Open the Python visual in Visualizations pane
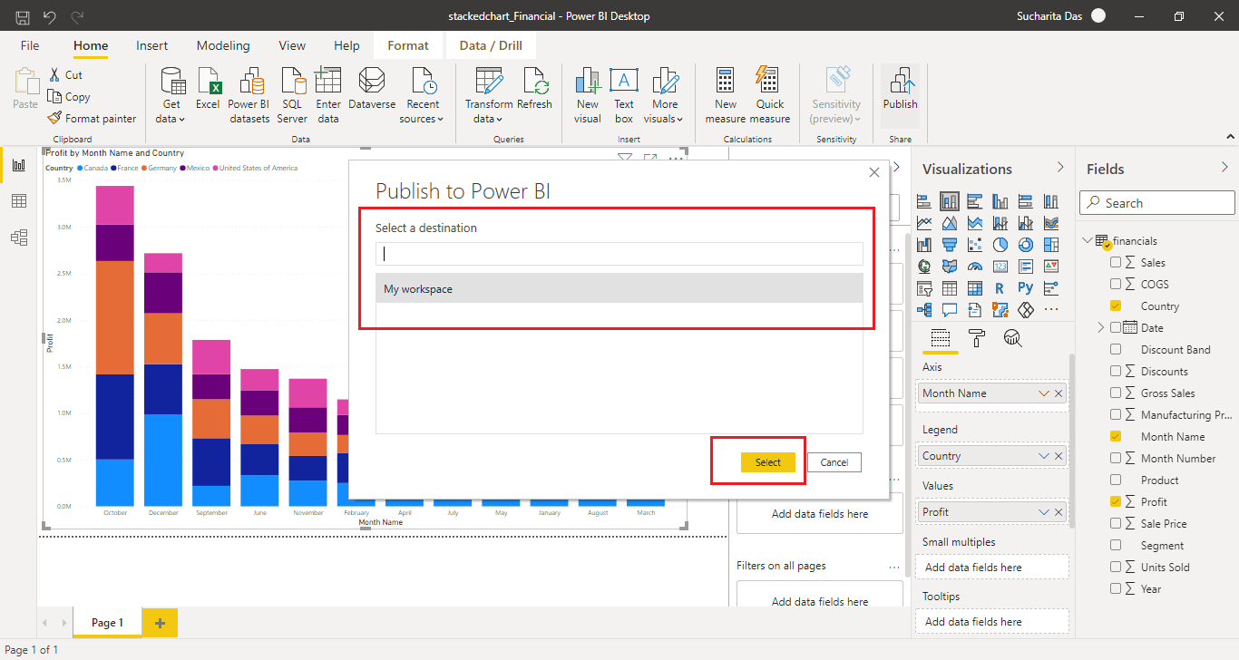Image resolution: width=1239 pixels, height=660 pixels. 1024,288
